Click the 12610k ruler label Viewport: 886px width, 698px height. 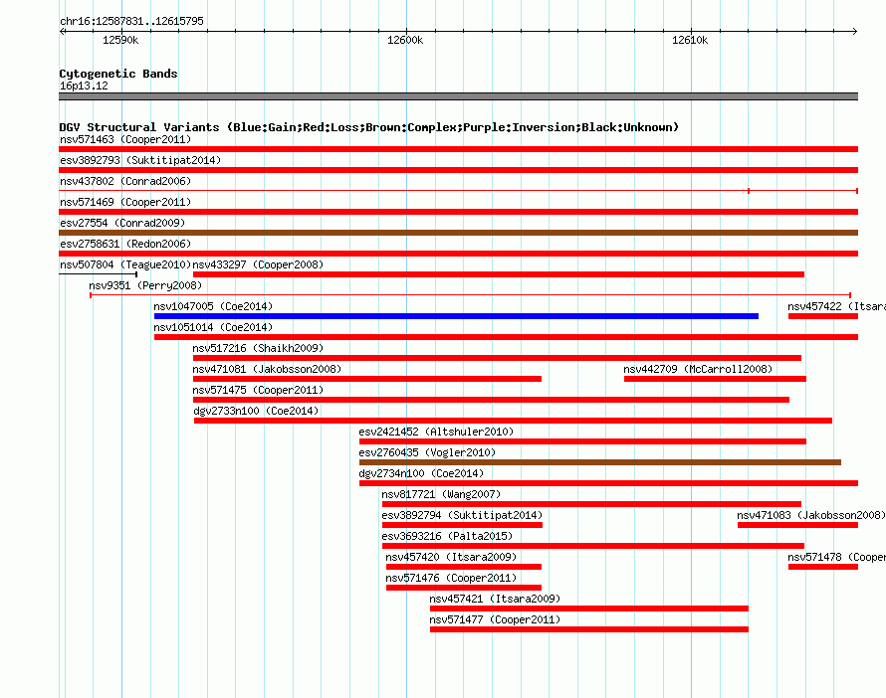point(689,40)
